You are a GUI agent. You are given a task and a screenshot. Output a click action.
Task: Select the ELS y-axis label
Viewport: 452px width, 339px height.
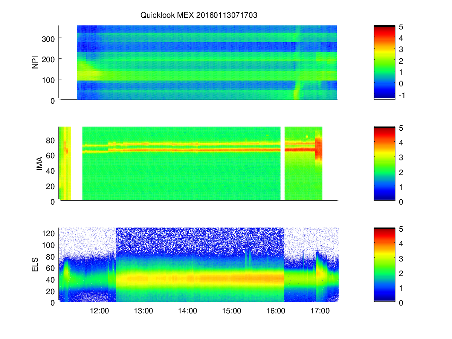click(x=35, y=265)
